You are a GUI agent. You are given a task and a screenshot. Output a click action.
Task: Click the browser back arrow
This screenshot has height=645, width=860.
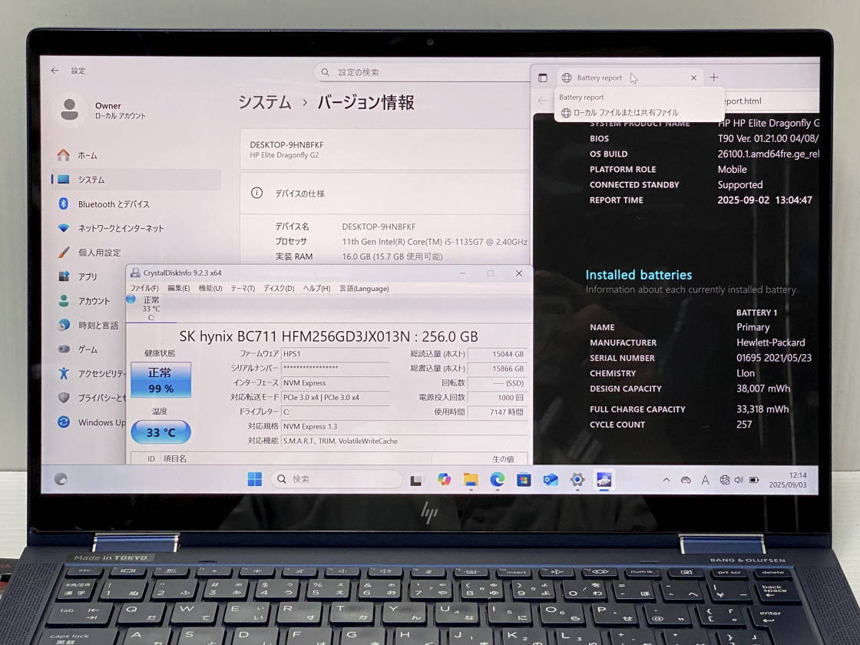542,101
